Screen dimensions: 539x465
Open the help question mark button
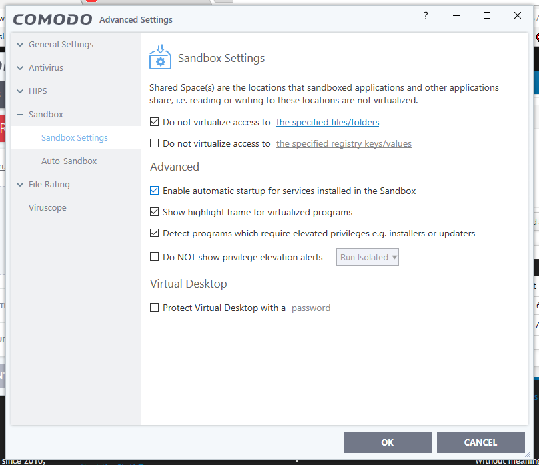(426, 15)
